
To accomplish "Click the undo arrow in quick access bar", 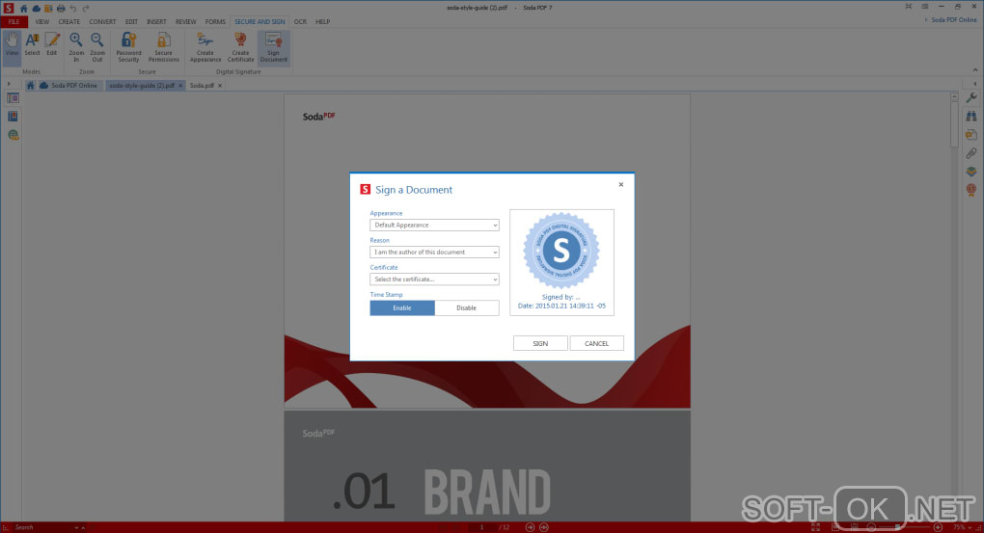I will click(x=73, y=8).
